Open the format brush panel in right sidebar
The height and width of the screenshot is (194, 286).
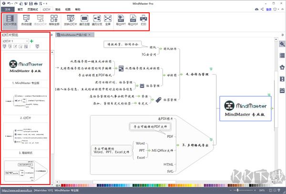pyautogui.click(x=282, y=44)
